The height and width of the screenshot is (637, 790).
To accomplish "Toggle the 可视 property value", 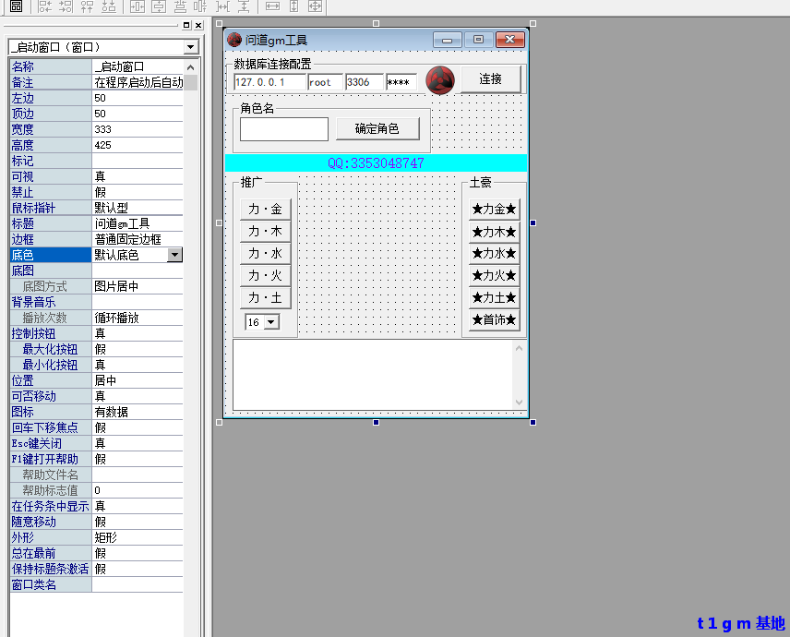I will [138, 176].
